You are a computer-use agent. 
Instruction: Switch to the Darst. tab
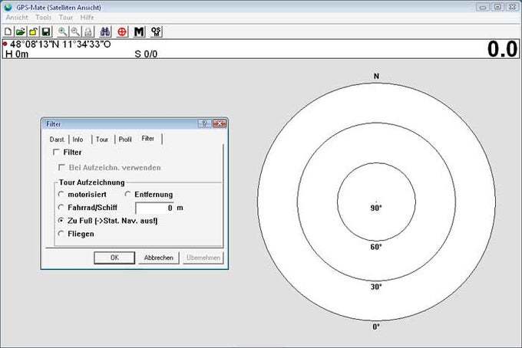coord(58,140)
